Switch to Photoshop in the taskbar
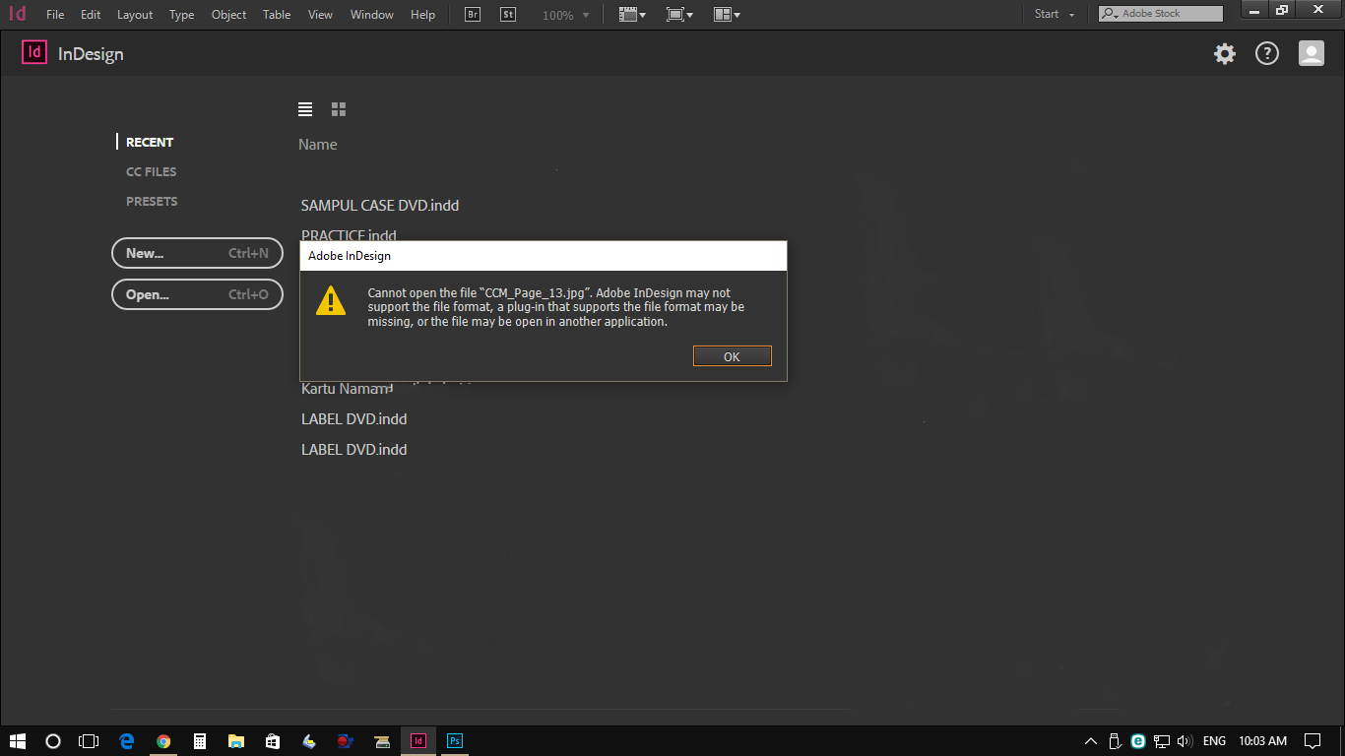 [455, 741]
